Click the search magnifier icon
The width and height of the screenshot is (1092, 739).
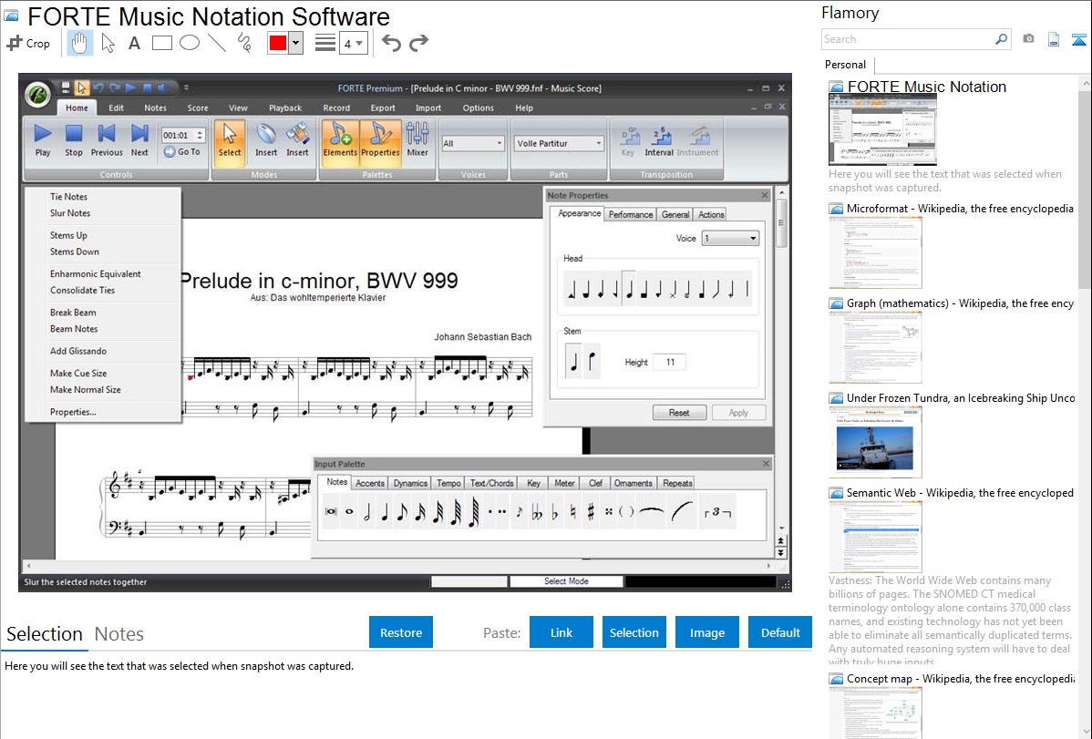click(x=1001, y=39)
